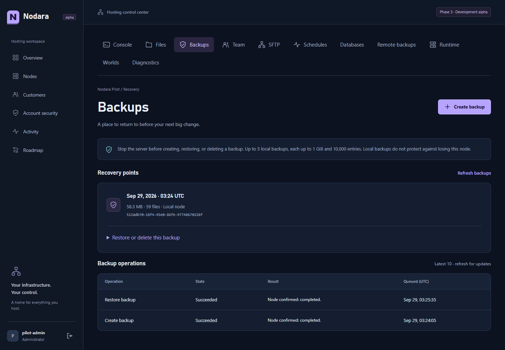The image size is (505, 350).
Task: Switch to the Databases tab
Action: [x=352, y=45]
